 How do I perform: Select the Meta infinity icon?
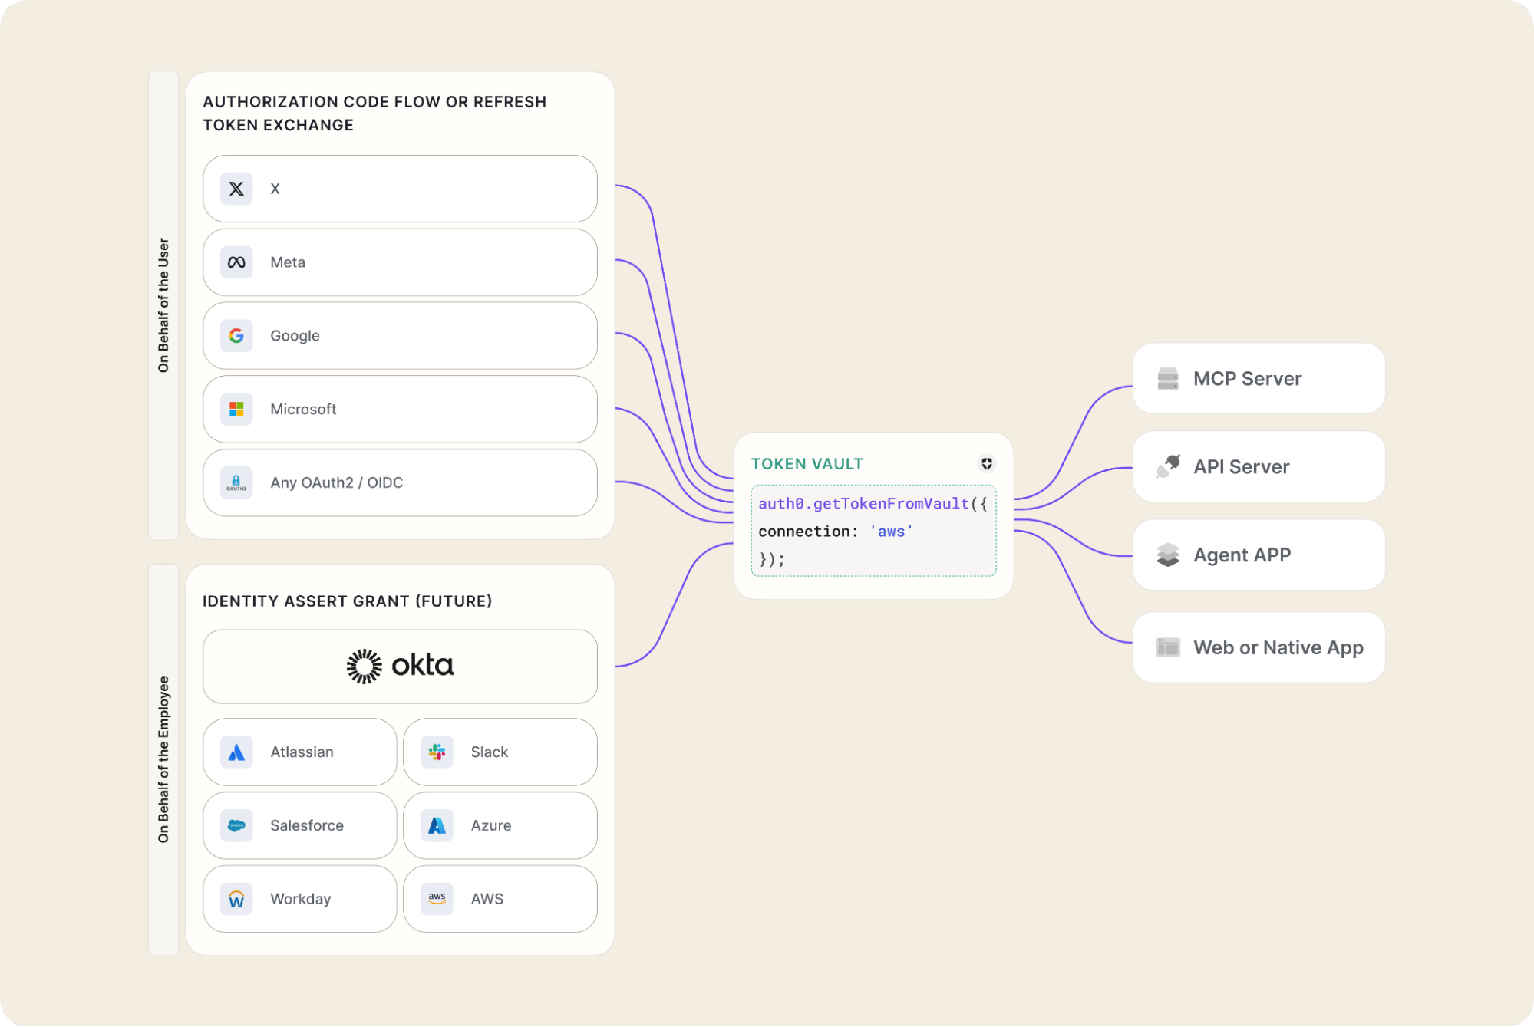tap(236, 262)
